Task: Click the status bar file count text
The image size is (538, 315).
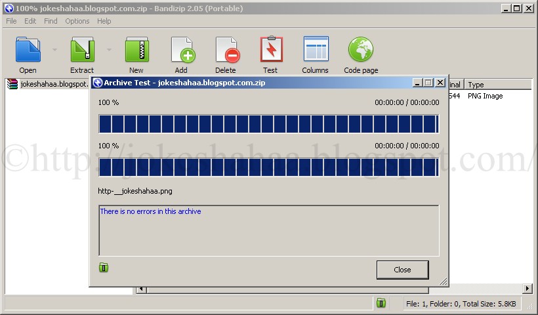Action: click(x=461, y=304)
